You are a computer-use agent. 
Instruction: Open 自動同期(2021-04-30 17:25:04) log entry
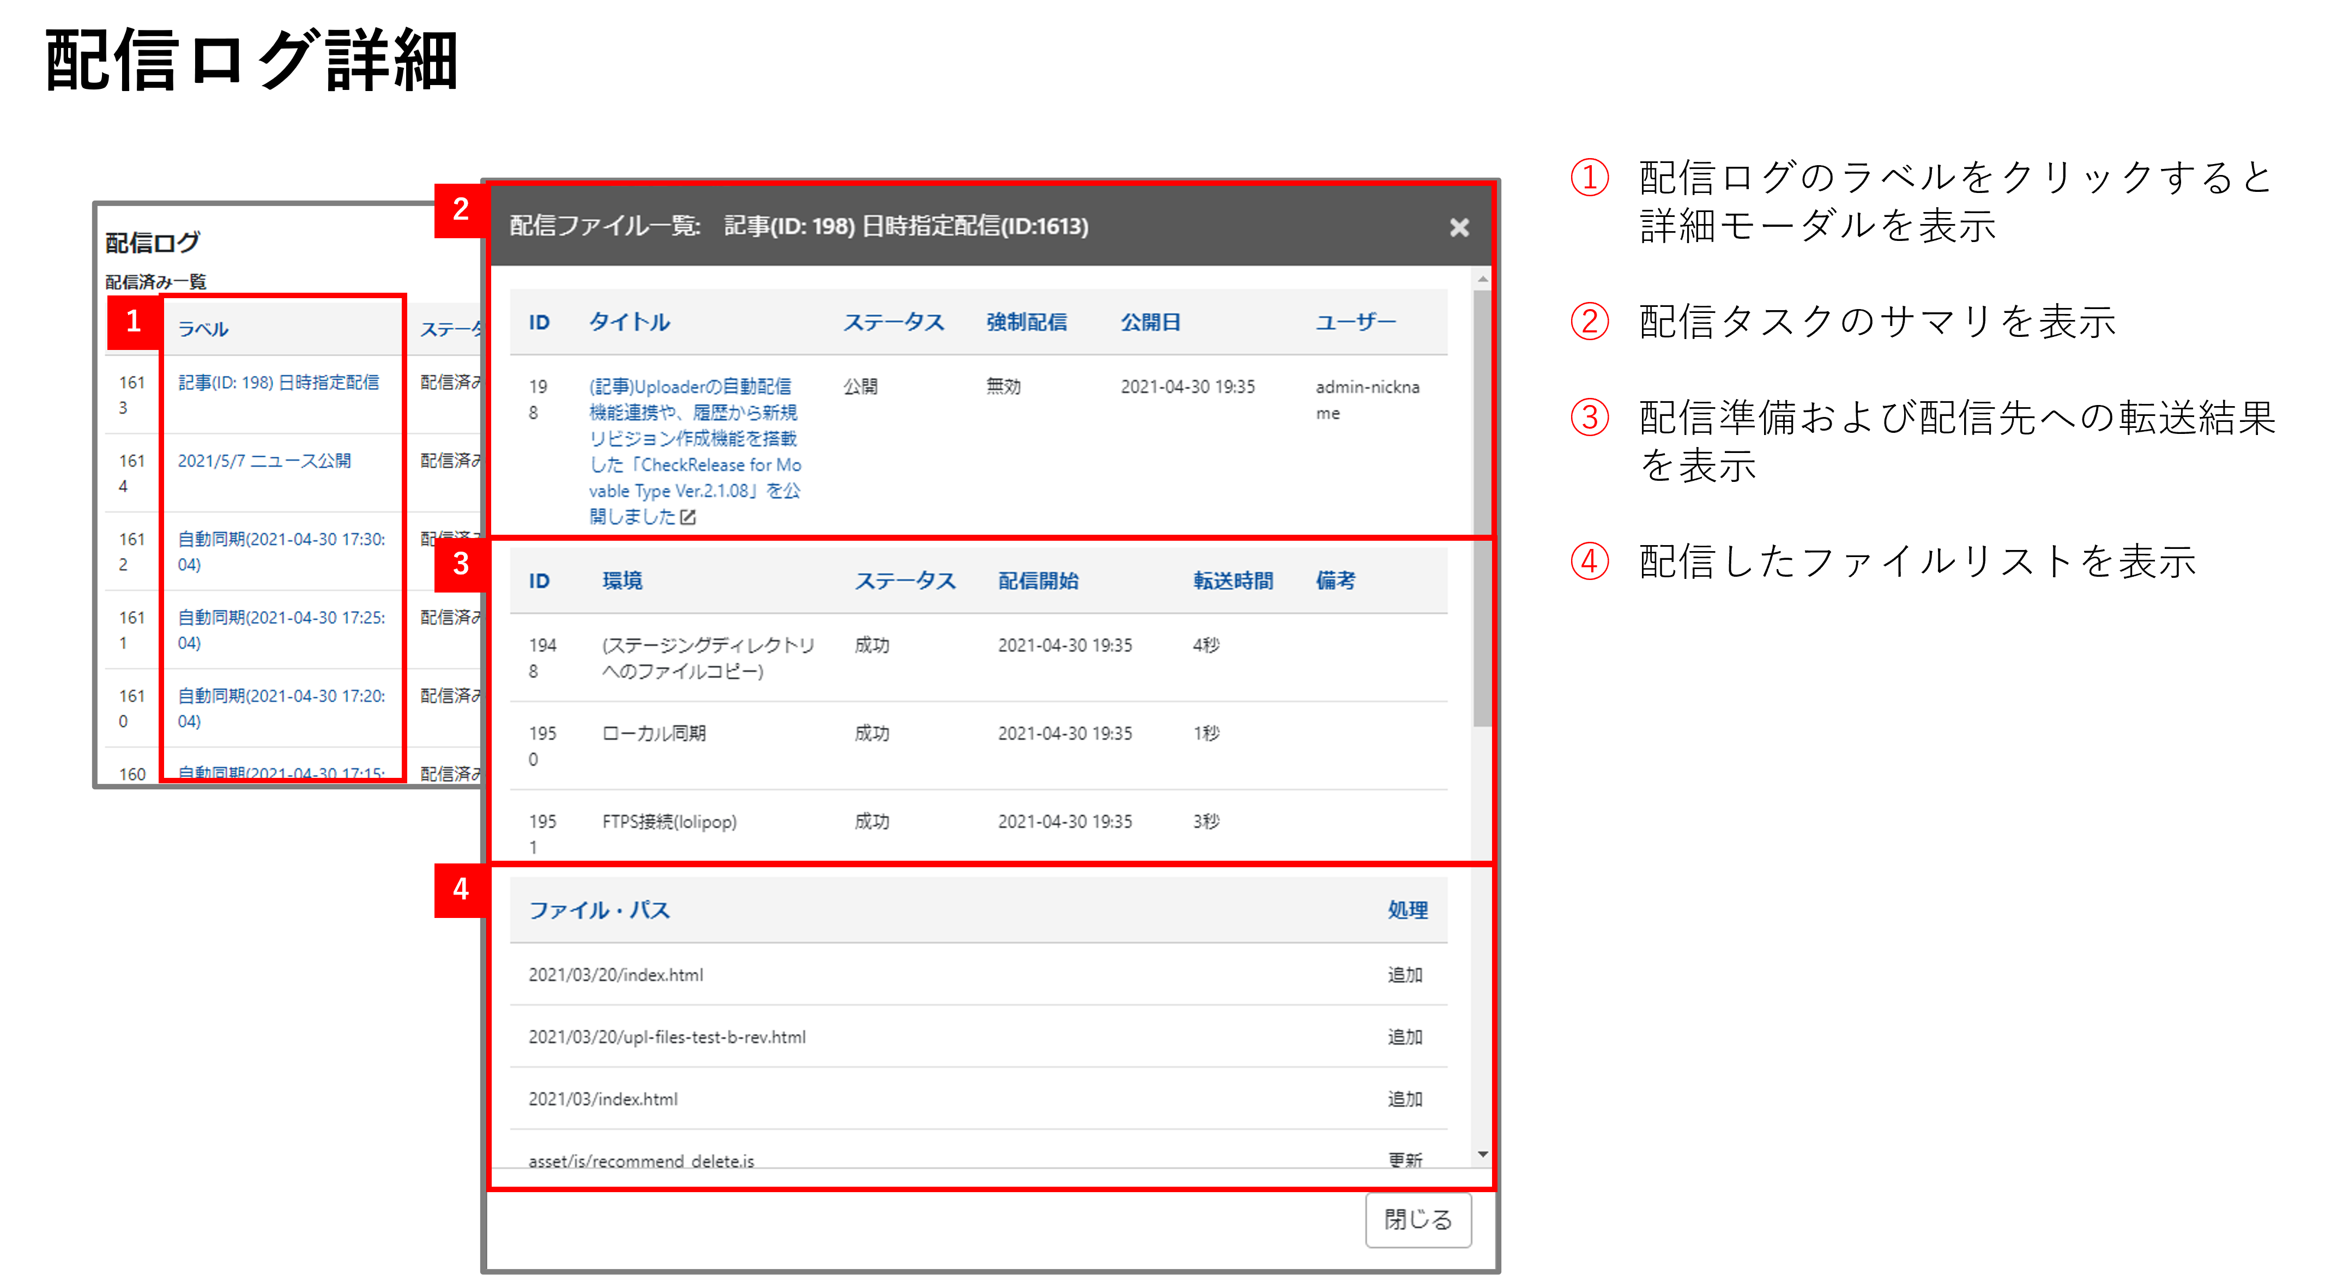tap(281, 618)
